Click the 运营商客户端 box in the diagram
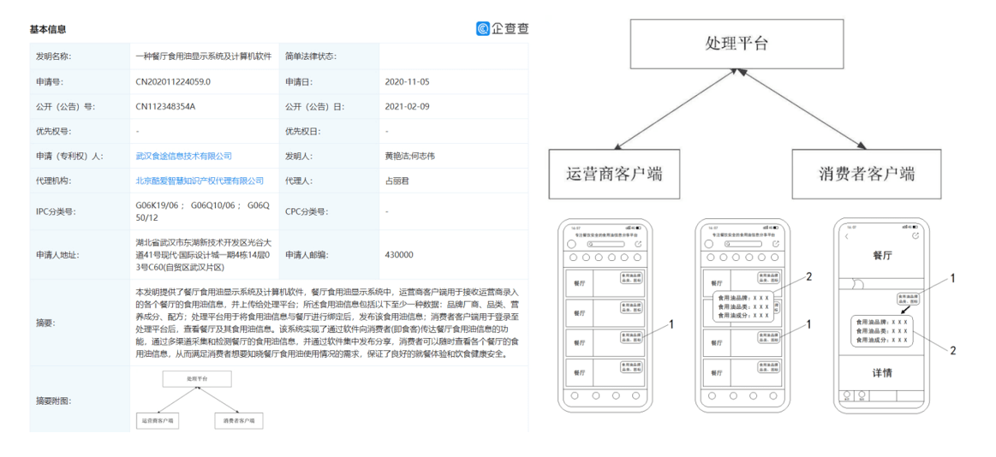 click(x=615, y=173)
